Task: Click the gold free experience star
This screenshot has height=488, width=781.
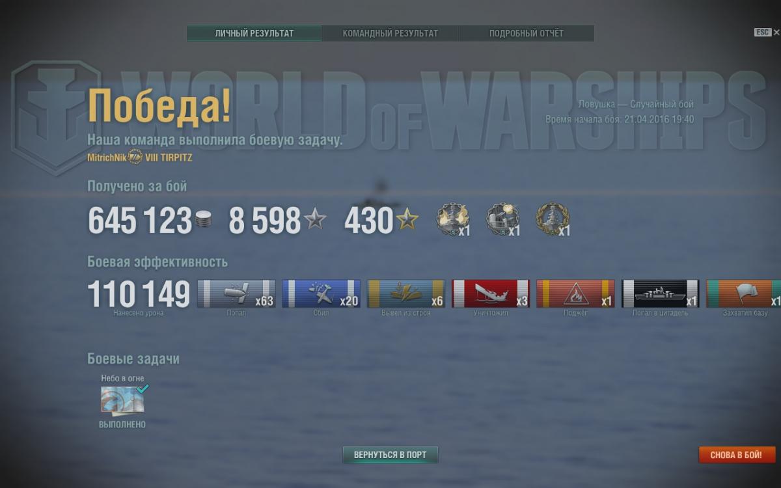Action: pos(407,220)
